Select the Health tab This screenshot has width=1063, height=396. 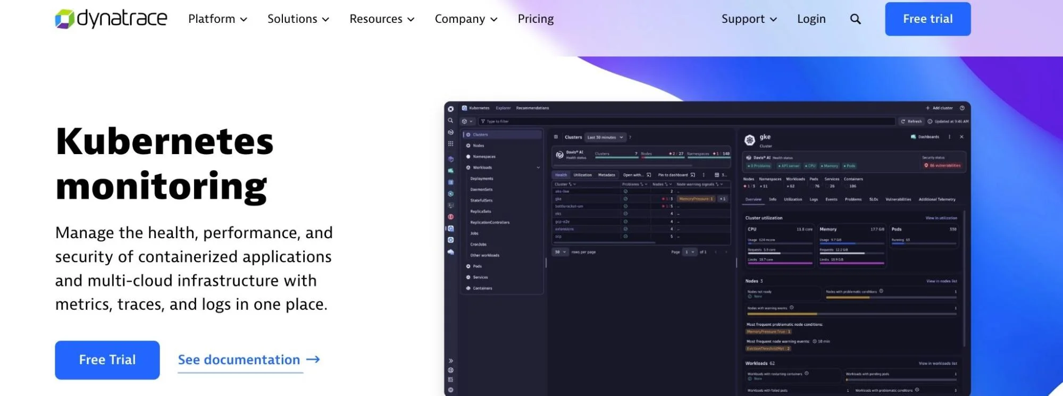[561, 175]
